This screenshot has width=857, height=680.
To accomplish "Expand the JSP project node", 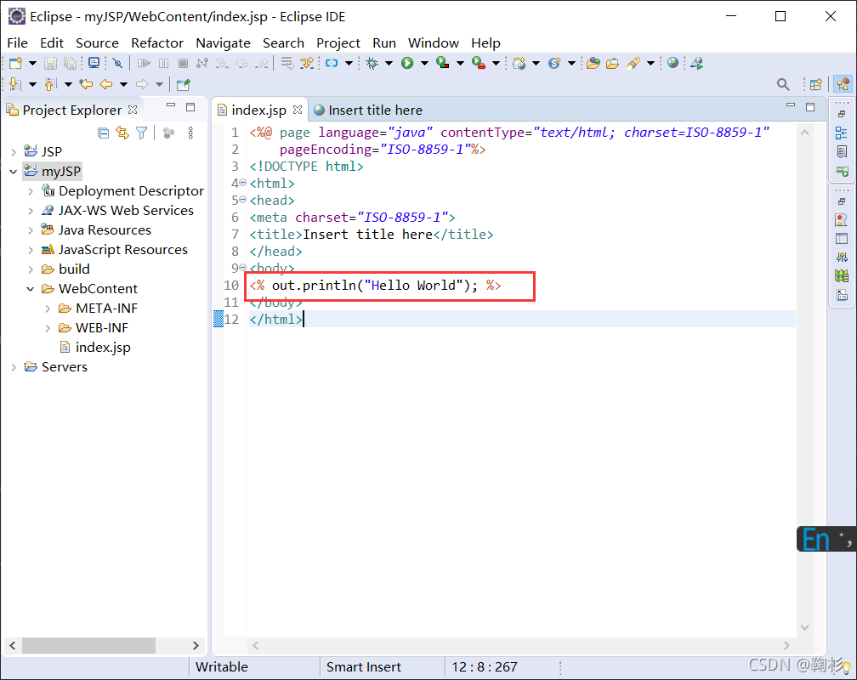I will point(14,152).
